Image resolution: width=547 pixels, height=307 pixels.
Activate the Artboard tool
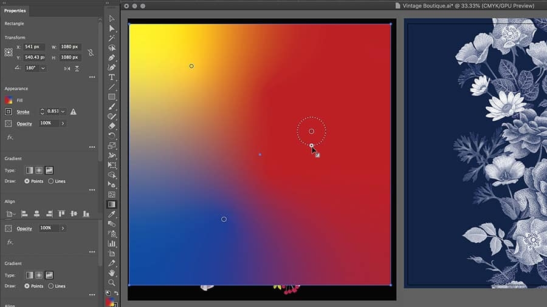coord(112,254)
